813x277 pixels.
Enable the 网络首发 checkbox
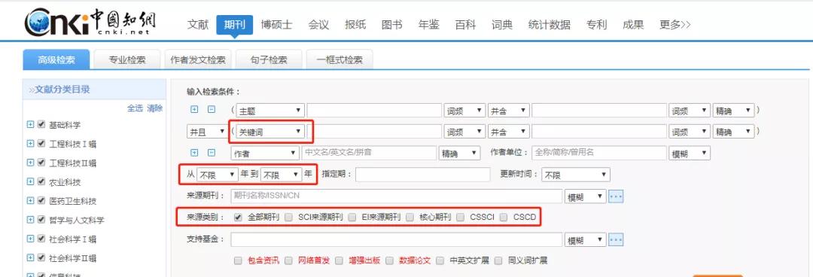click(289, 260)
